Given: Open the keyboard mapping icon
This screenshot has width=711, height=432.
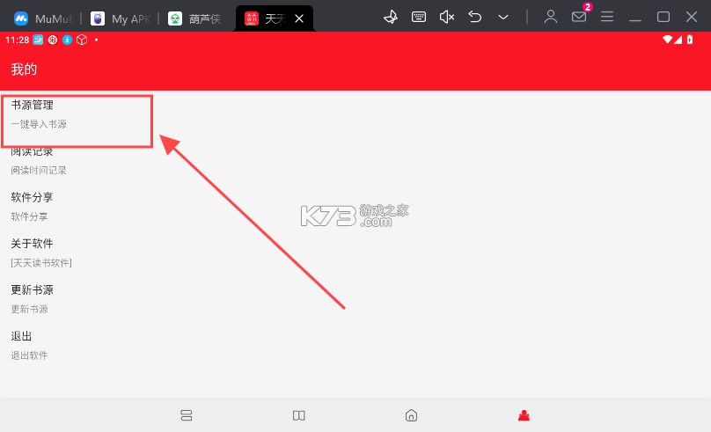Looking at the screenshot, I should [419, 18].
